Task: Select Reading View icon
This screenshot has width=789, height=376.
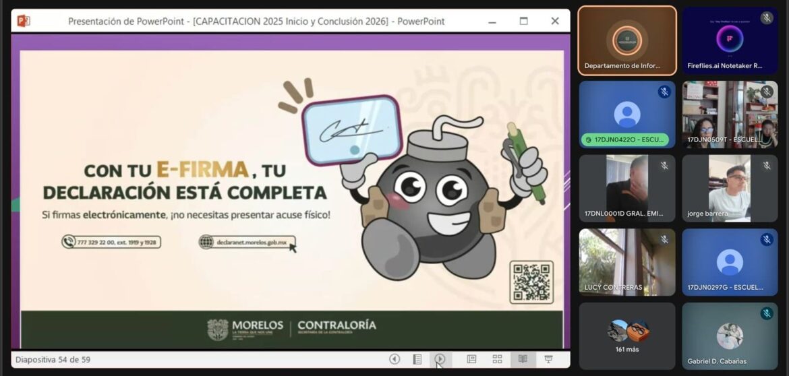Action: click(523, 360)
